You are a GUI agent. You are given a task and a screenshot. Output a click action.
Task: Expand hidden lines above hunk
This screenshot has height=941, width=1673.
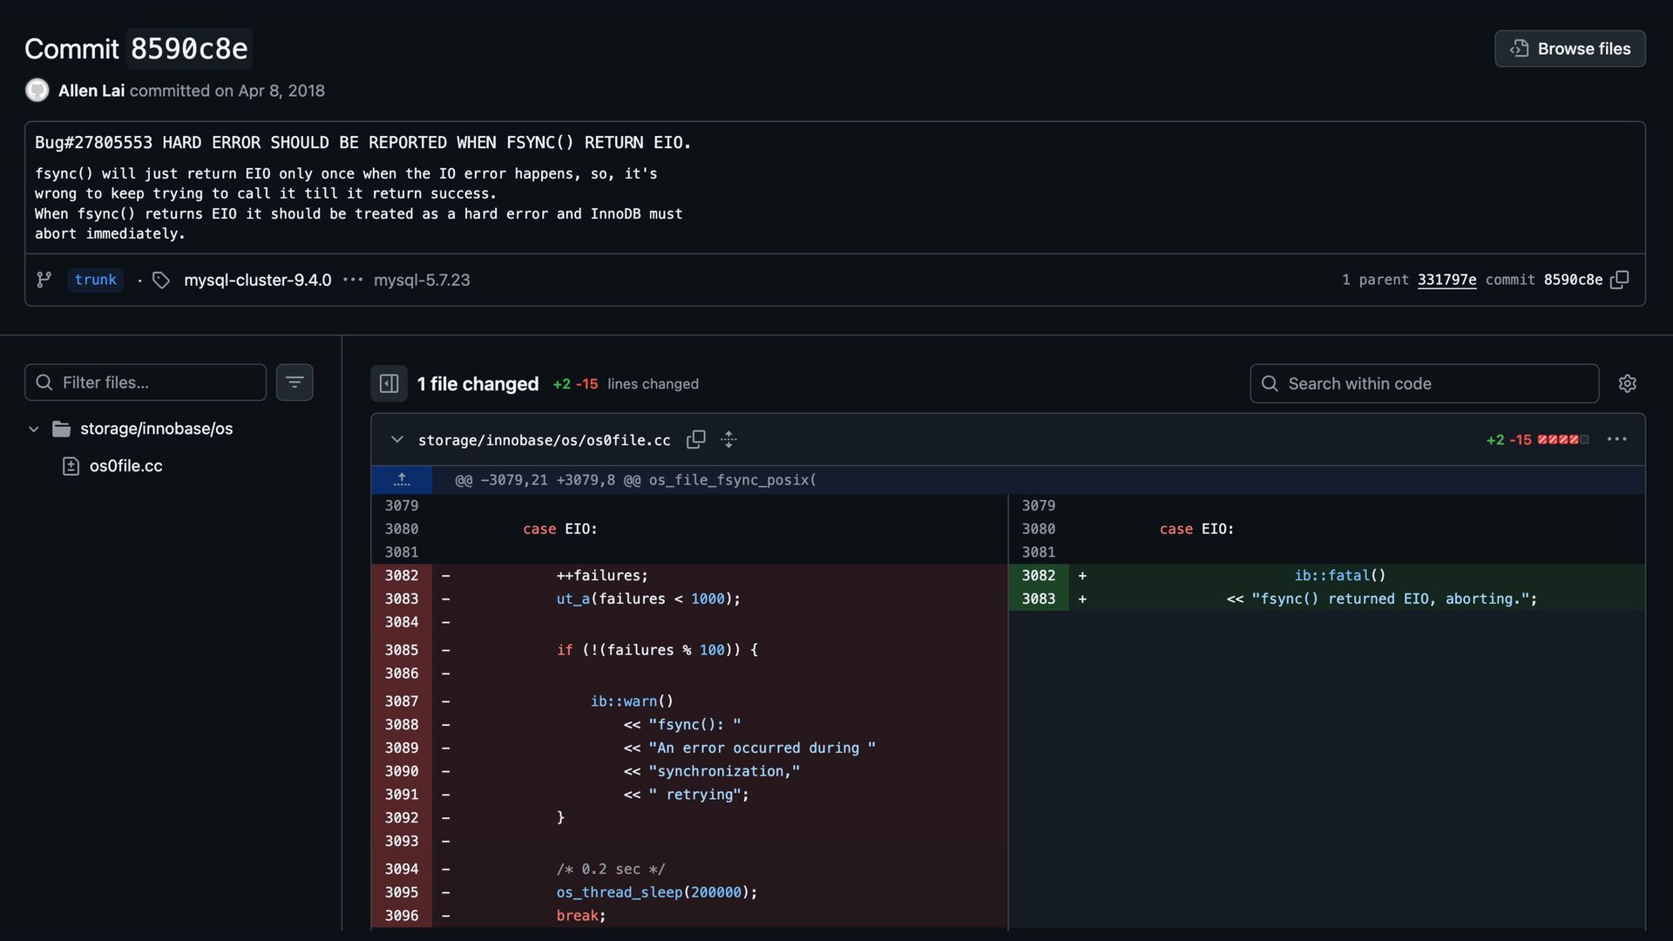(x=402, y=480)
